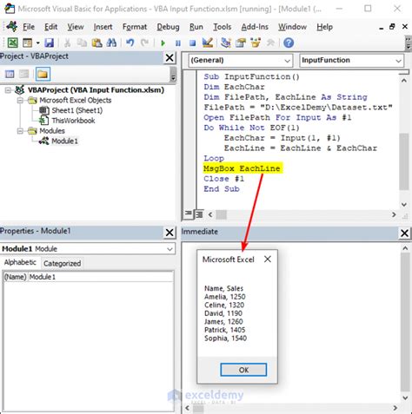Open Project Explorer toolbar icon
This screenshot has height=414, width=412.
pyautogui.click(x=226, y=43)
